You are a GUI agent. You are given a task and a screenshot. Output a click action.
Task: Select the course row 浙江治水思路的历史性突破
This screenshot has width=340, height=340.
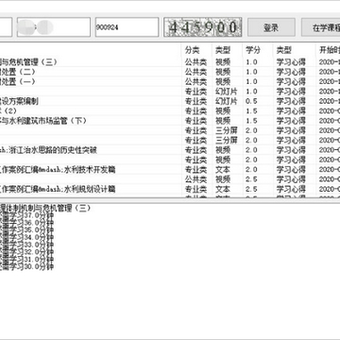tap(170, 150)
